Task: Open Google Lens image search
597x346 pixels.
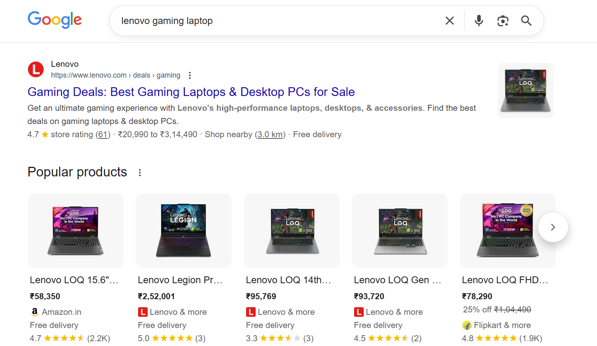Action: click(503, 20)
